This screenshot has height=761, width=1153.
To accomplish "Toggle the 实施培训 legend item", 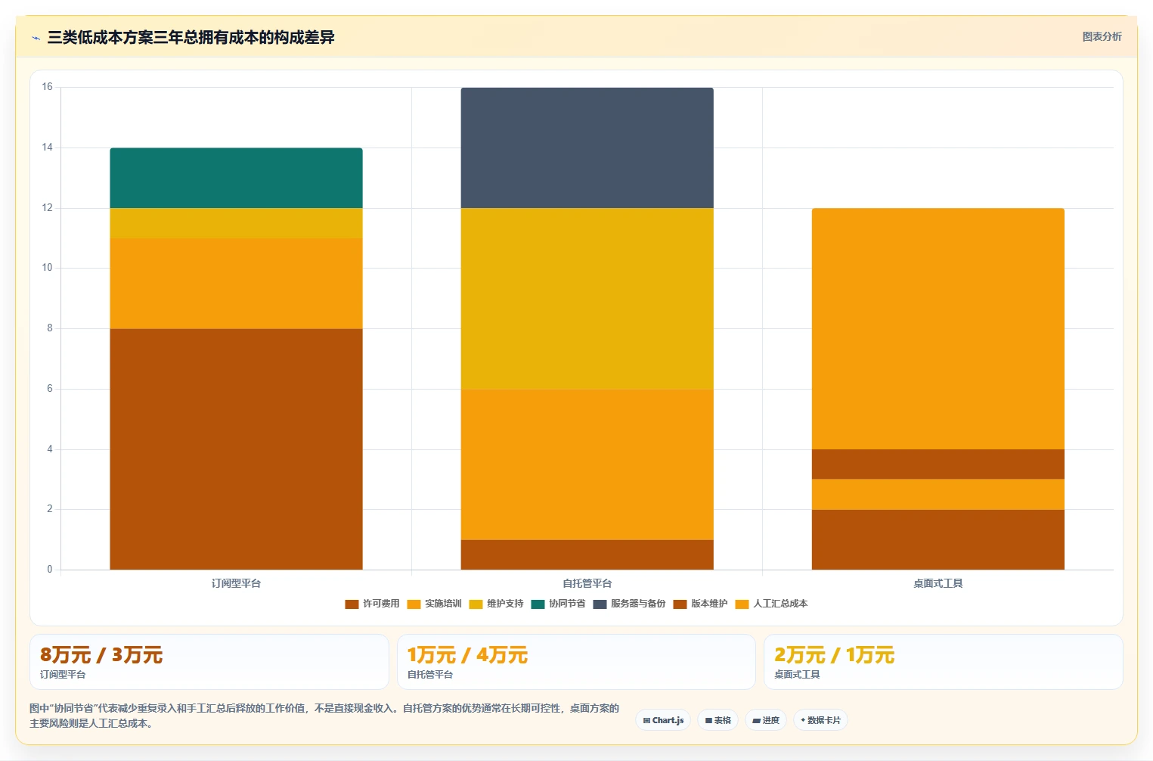I will tap(434, 604).
